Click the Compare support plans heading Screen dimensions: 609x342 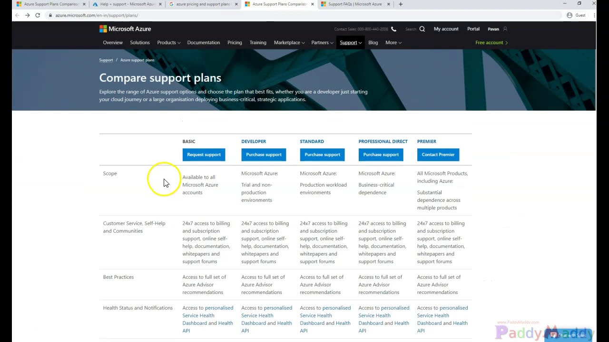coord(160,78)
